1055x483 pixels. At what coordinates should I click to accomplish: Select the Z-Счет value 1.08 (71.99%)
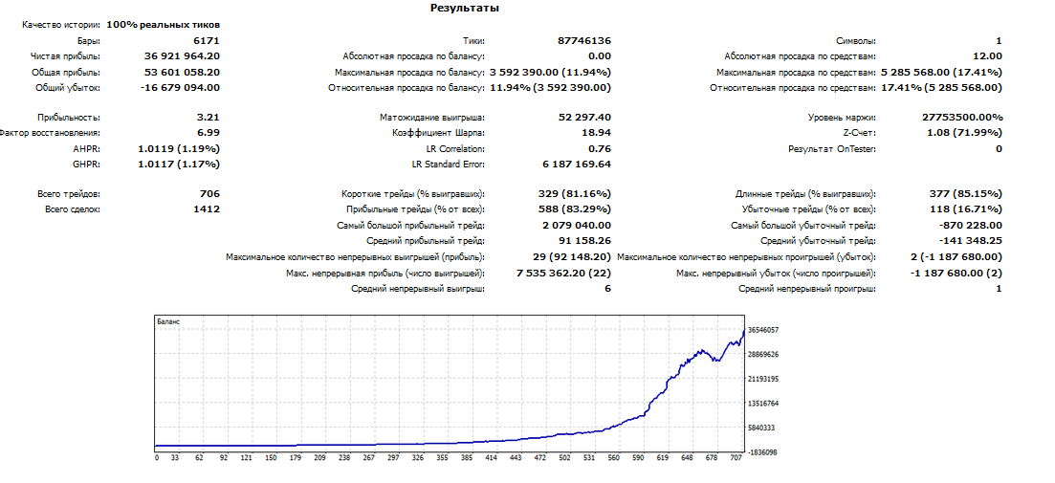click(964, 133)
